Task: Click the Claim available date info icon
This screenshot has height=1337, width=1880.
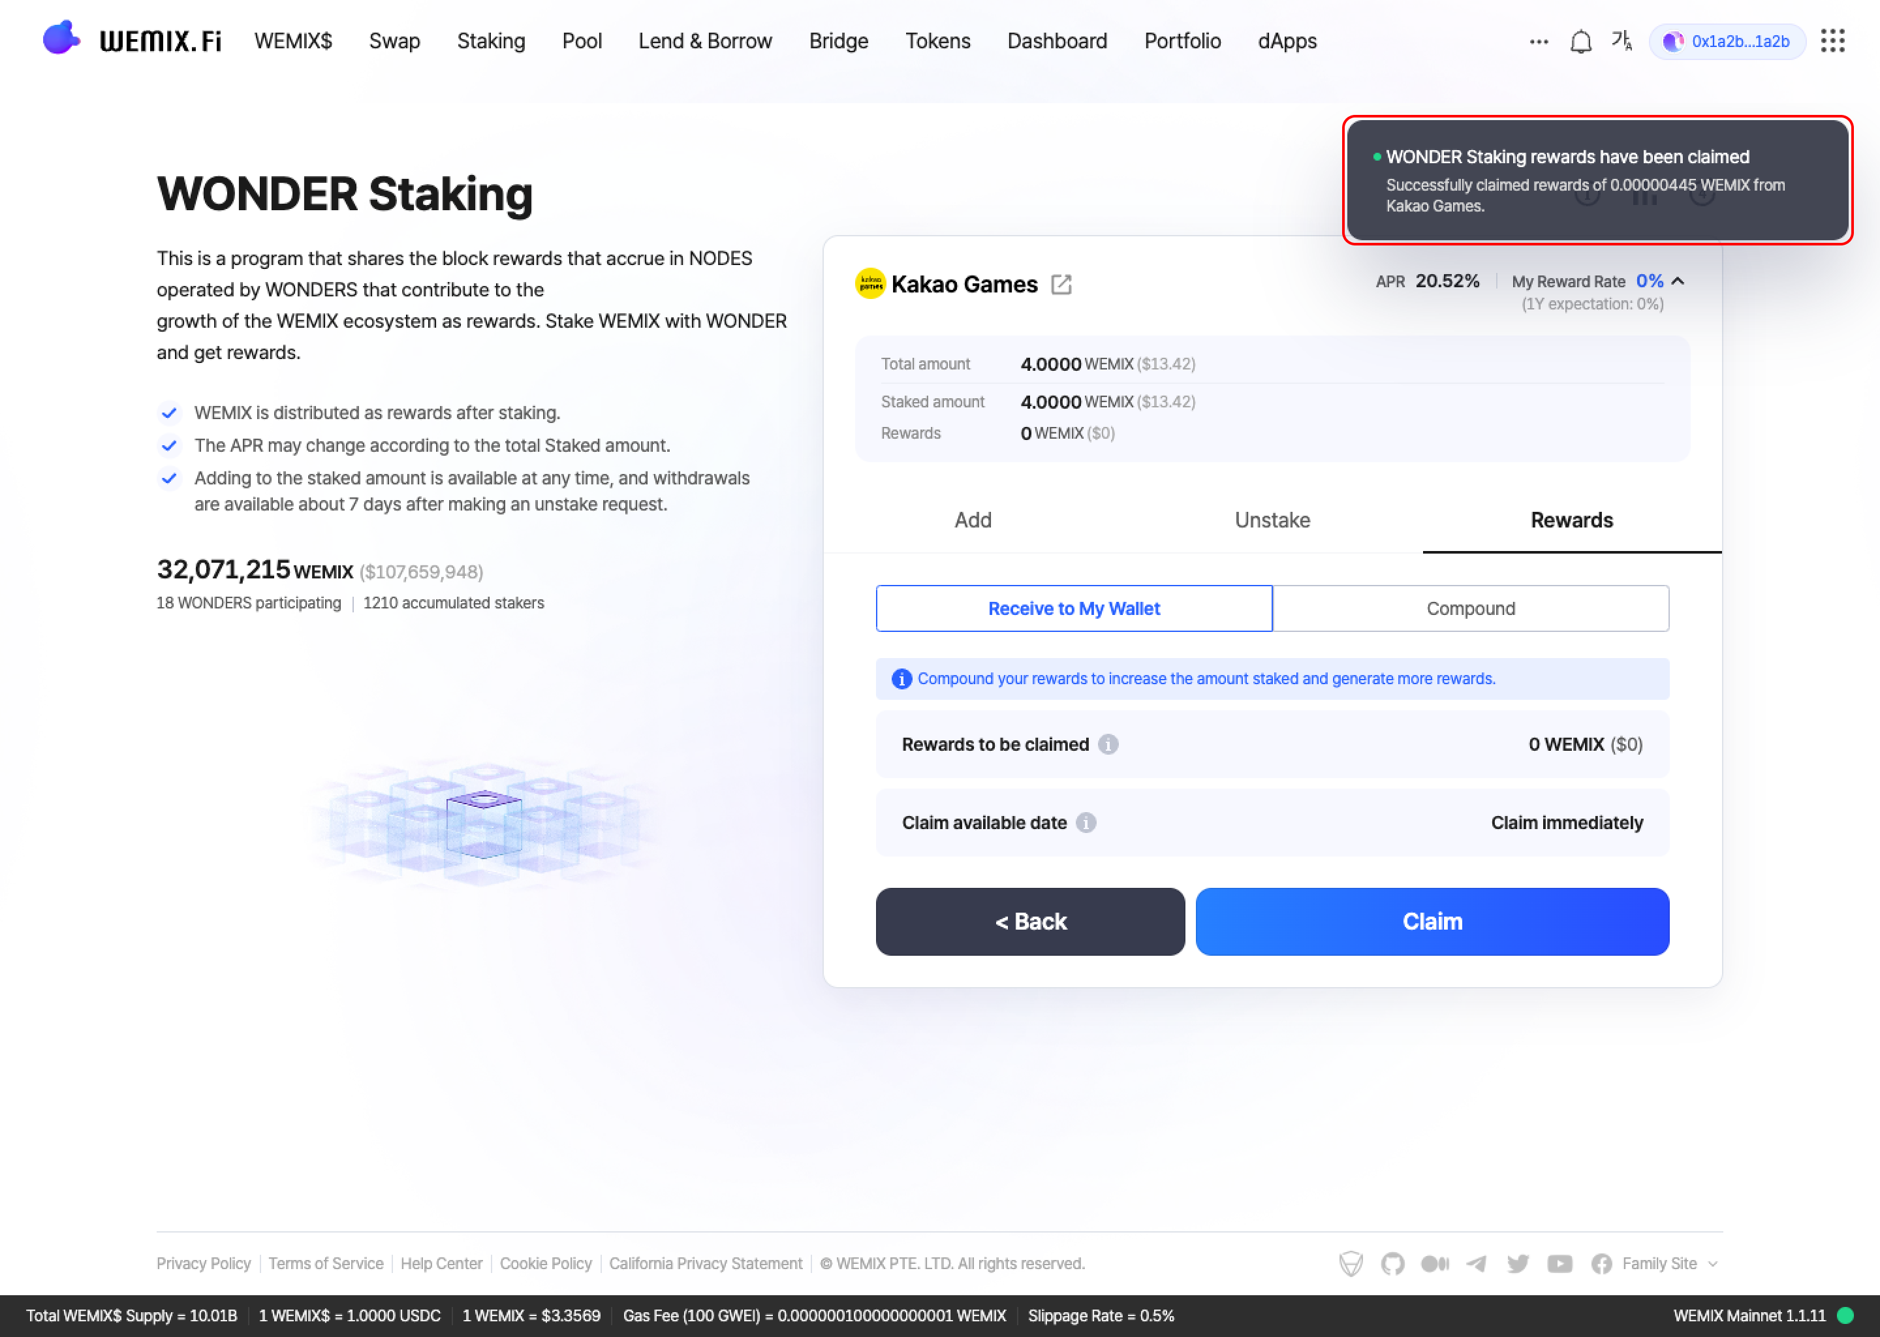Action: coord(1088,823)
